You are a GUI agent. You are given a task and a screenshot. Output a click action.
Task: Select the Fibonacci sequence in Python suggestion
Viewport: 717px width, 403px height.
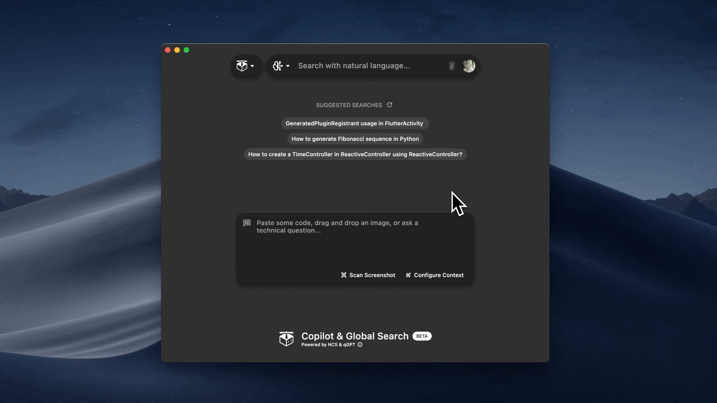click(355, 139)
